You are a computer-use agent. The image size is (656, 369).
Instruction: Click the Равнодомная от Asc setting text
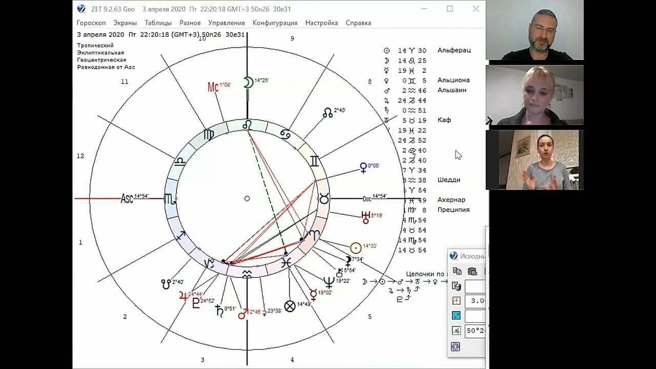tap(106, 67)
